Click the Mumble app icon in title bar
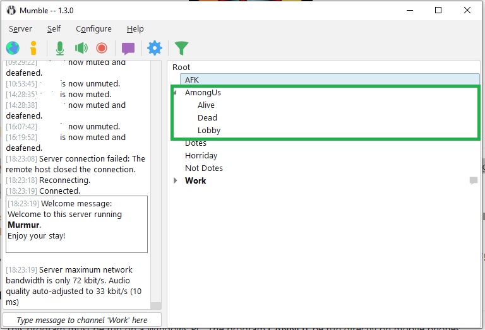 (11, 10)
